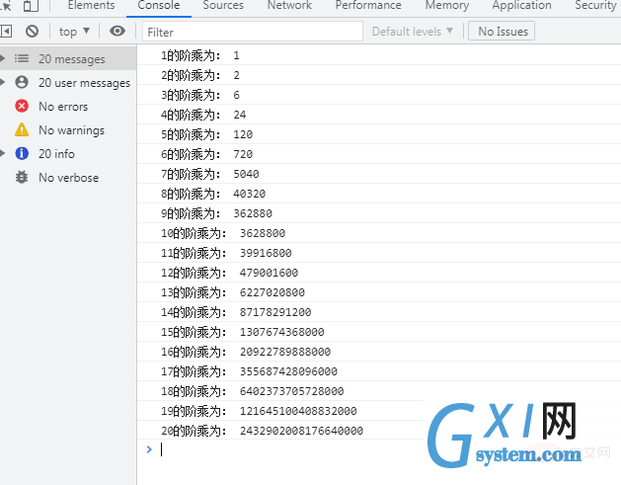
Task: Click the messages list icon
Action: tap(22, 58)
